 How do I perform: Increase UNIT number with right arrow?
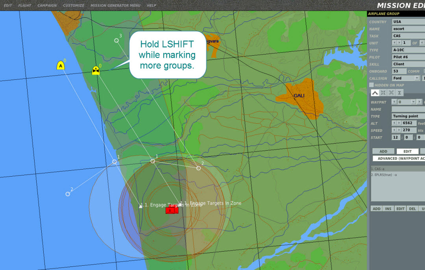pyautogui.click(x=399, y=43)
